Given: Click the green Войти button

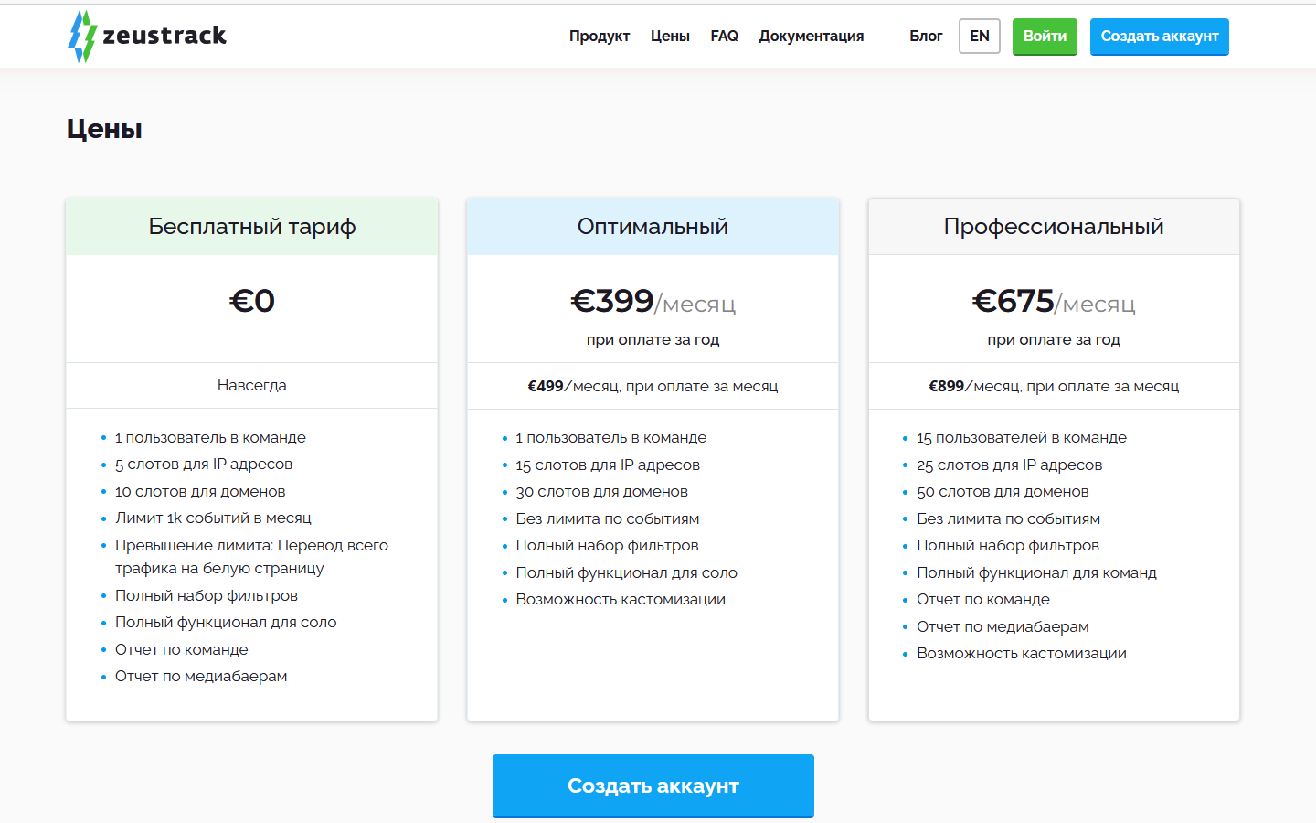Looking at the screenshot, I should (1045, 37).
